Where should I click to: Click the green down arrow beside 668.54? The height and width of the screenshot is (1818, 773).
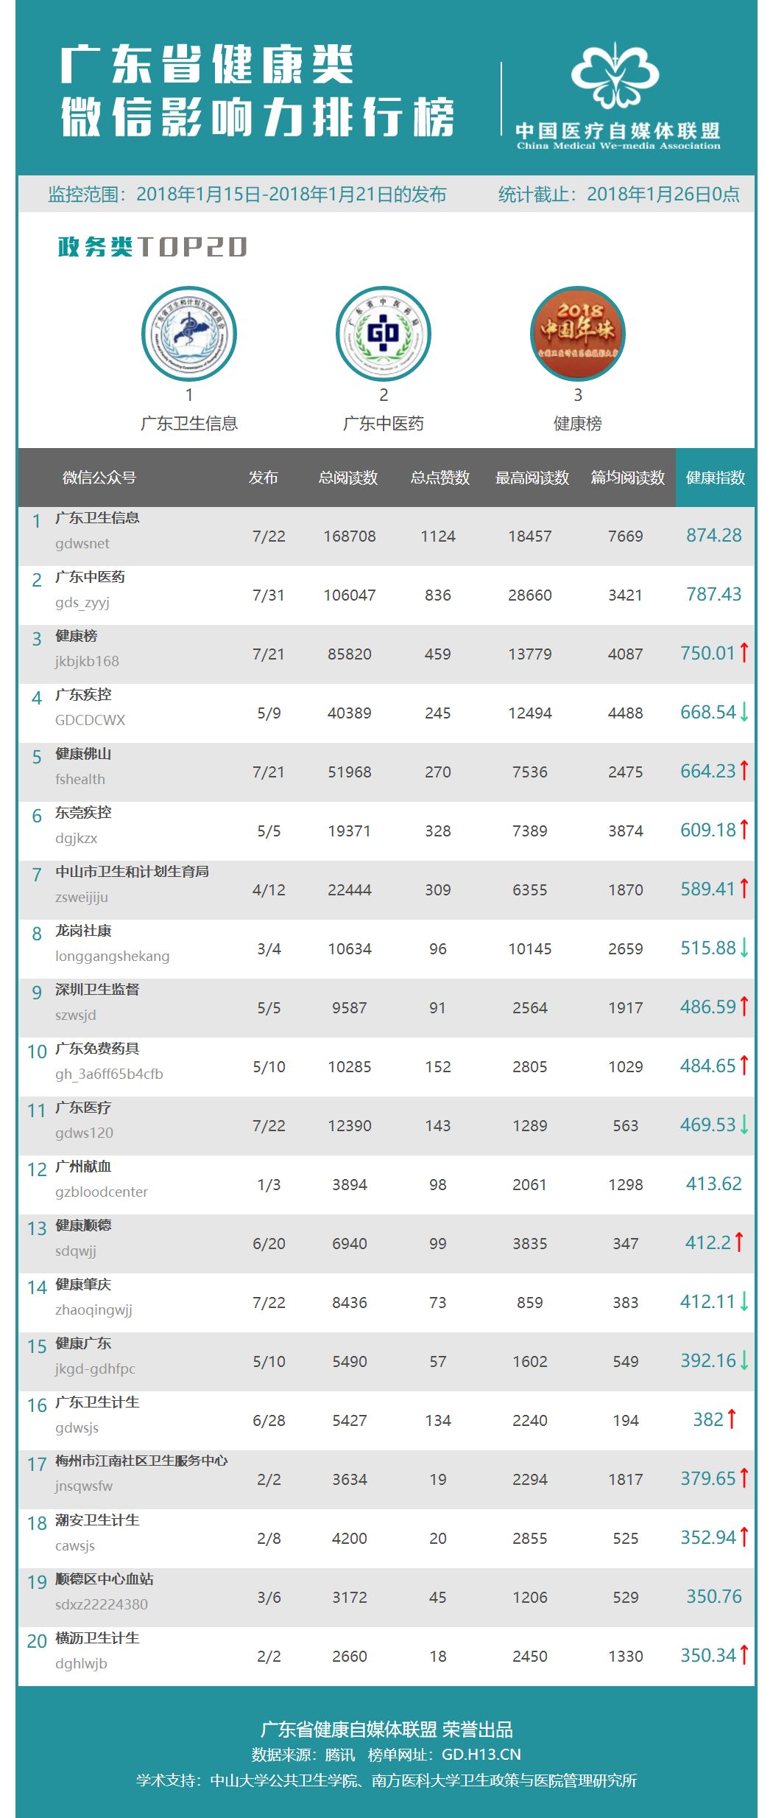744,712
